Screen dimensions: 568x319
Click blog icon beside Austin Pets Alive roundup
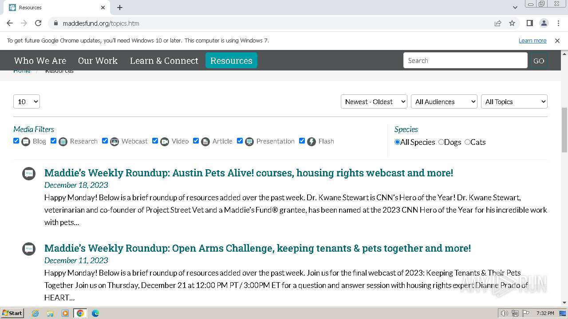tap(29, 173)
